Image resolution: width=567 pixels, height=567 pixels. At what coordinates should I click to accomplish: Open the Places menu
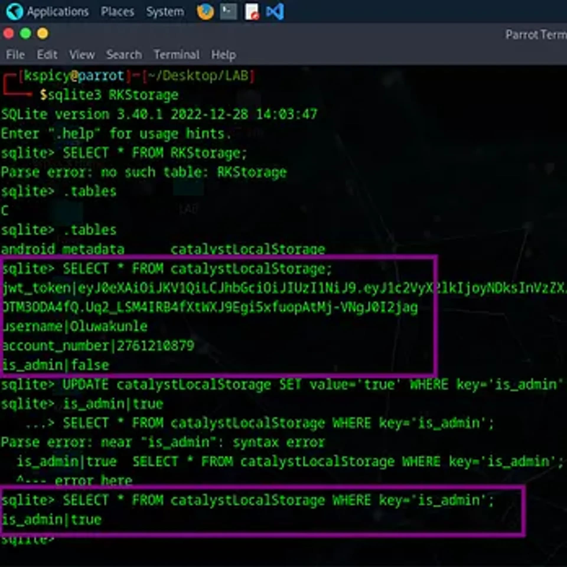(117, 12)
